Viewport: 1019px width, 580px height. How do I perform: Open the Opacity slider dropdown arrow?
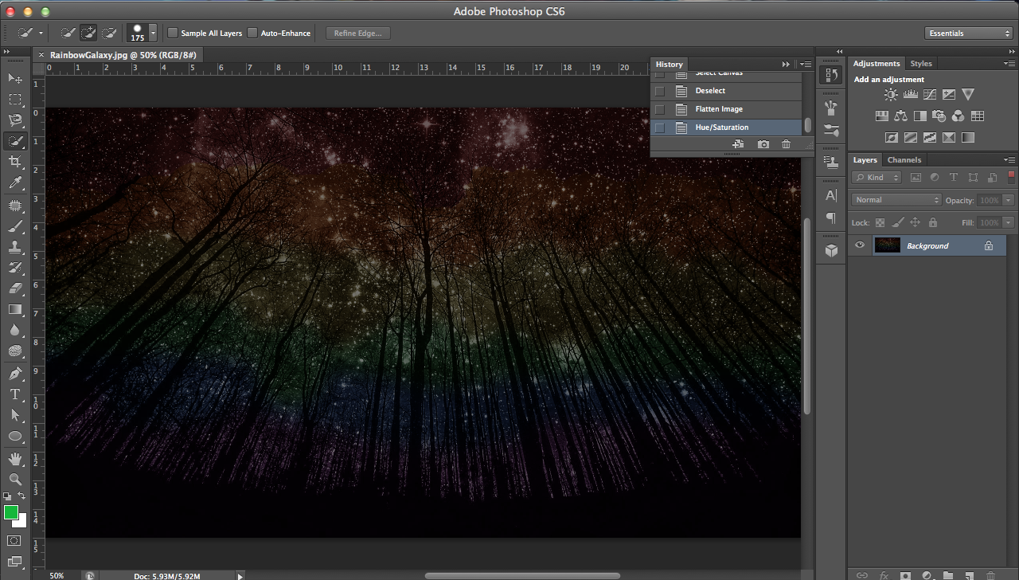click(x=1009, y=200)
